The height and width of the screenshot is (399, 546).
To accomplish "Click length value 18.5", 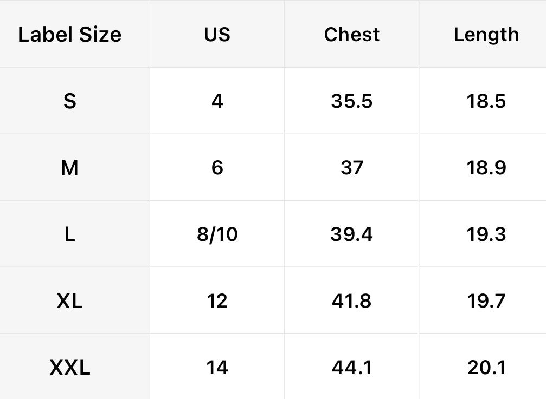I will pos(486,101).
